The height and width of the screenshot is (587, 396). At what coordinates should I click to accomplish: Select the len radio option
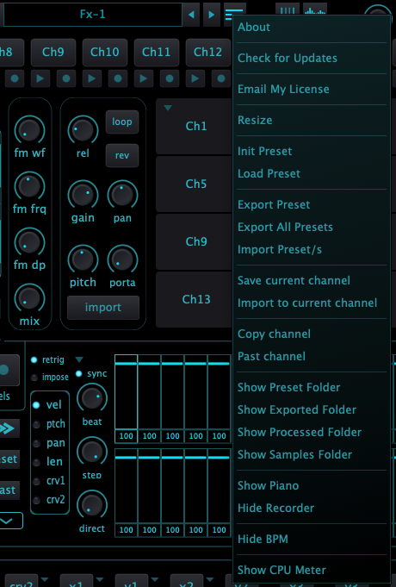(x=36, y=462)
